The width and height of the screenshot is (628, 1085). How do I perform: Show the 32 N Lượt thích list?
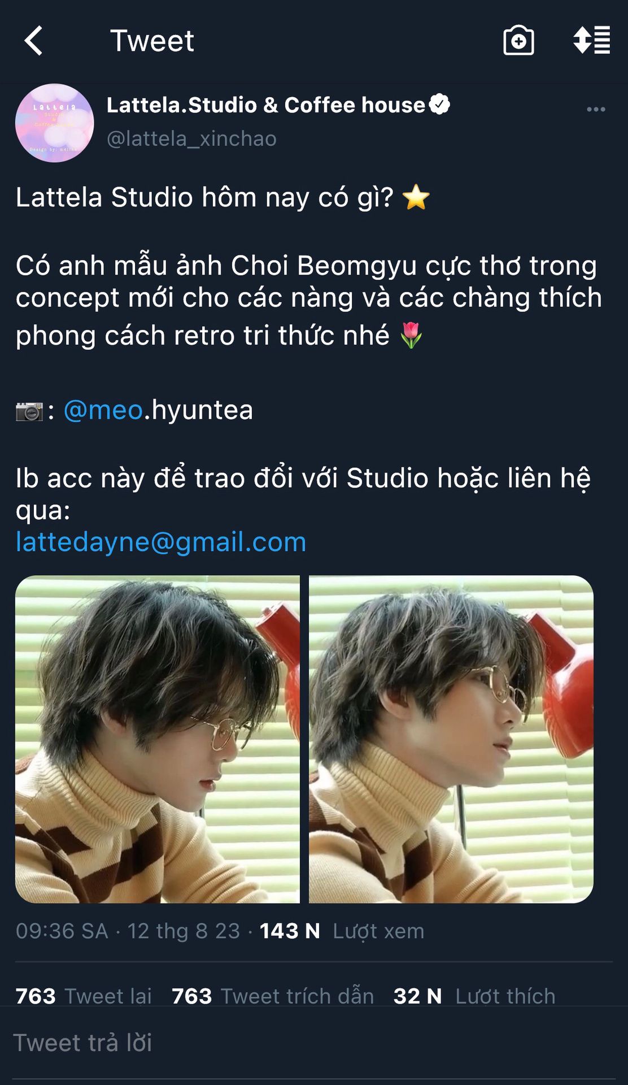click(474, 996)
